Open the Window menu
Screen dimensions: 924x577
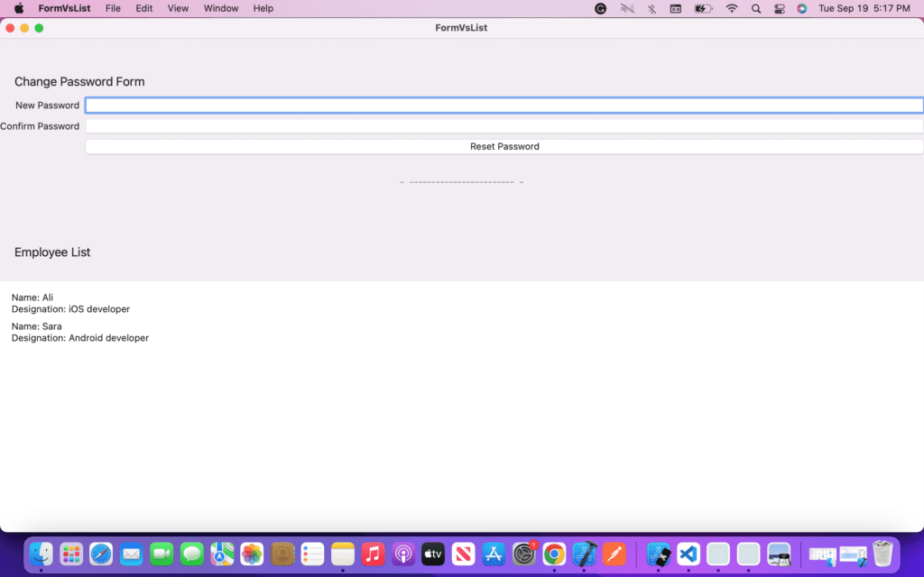(221, 8)
